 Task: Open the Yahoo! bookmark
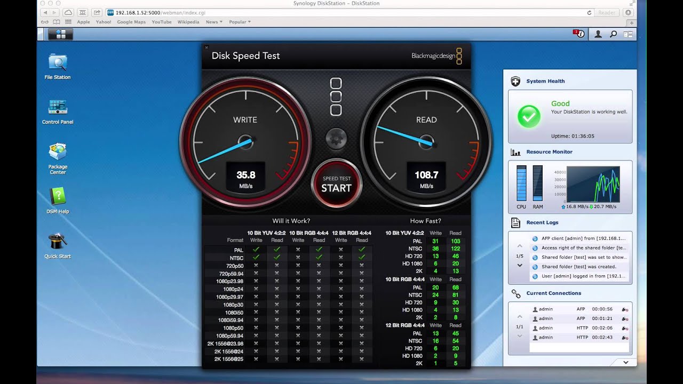pyautogui.click(x=104, y=22)
